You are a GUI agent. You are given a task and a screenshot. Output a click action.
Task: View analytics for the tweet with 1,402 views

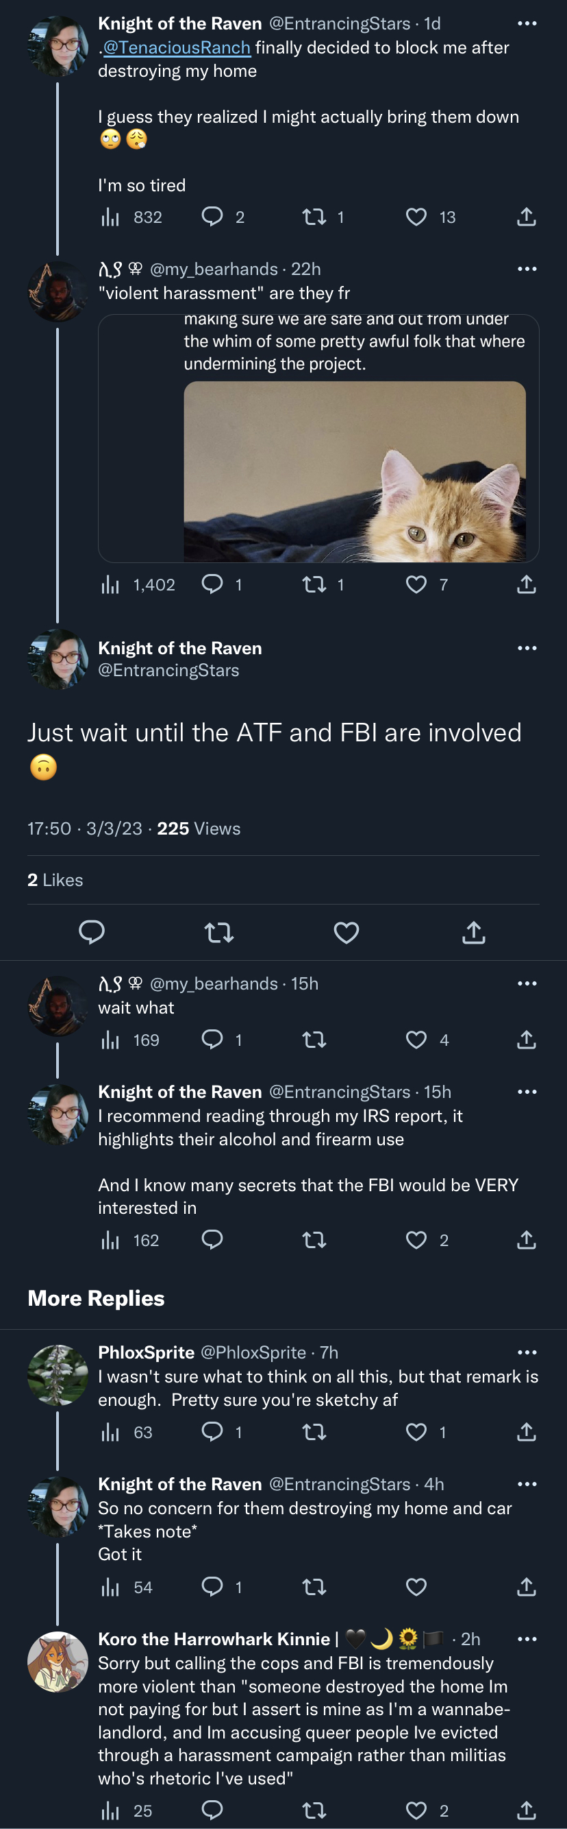click(x=138, y=584)
